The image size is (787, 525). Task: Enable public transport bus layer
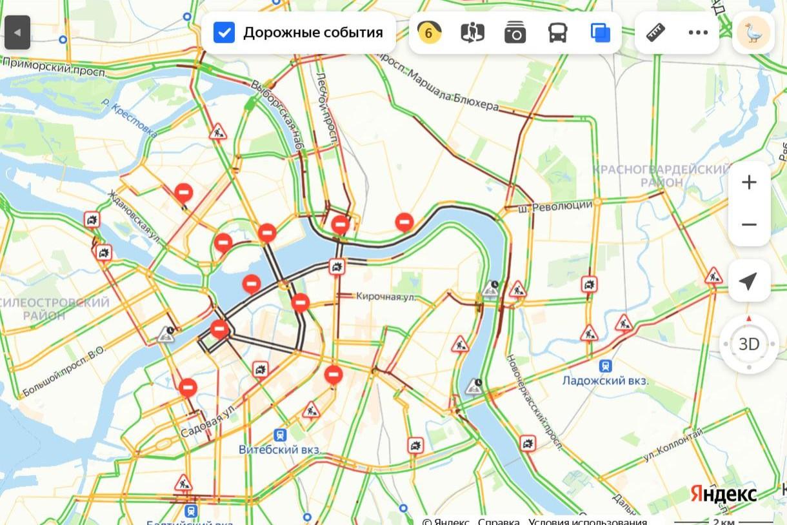[x=557, y=32]
